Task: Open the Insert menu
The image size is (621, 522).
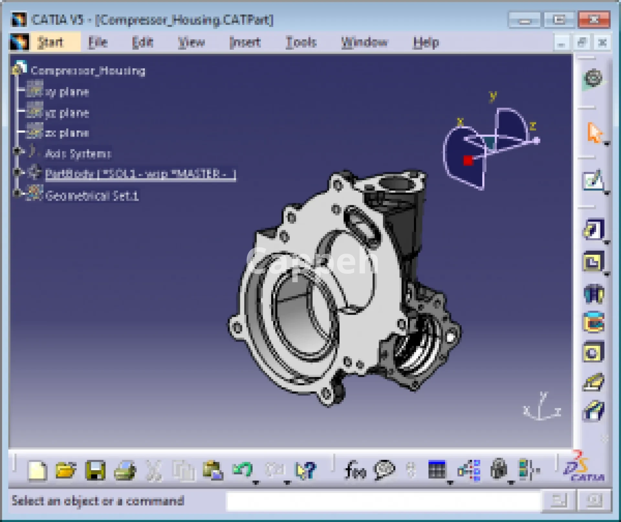Action: [x=245, y=42]
